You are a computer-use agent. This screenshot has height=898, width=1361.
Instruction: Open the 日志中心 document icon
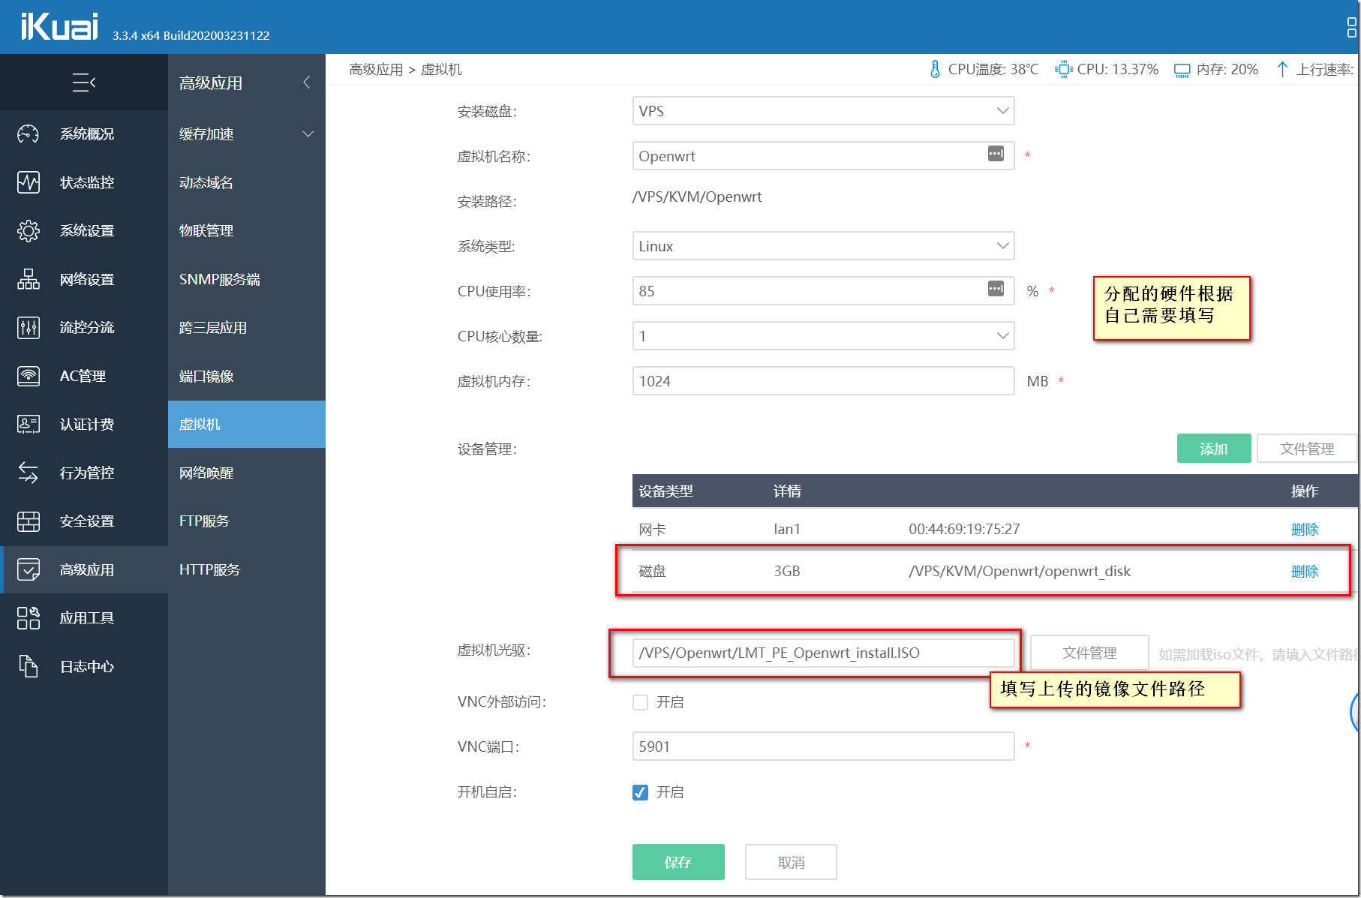(29, 666)
